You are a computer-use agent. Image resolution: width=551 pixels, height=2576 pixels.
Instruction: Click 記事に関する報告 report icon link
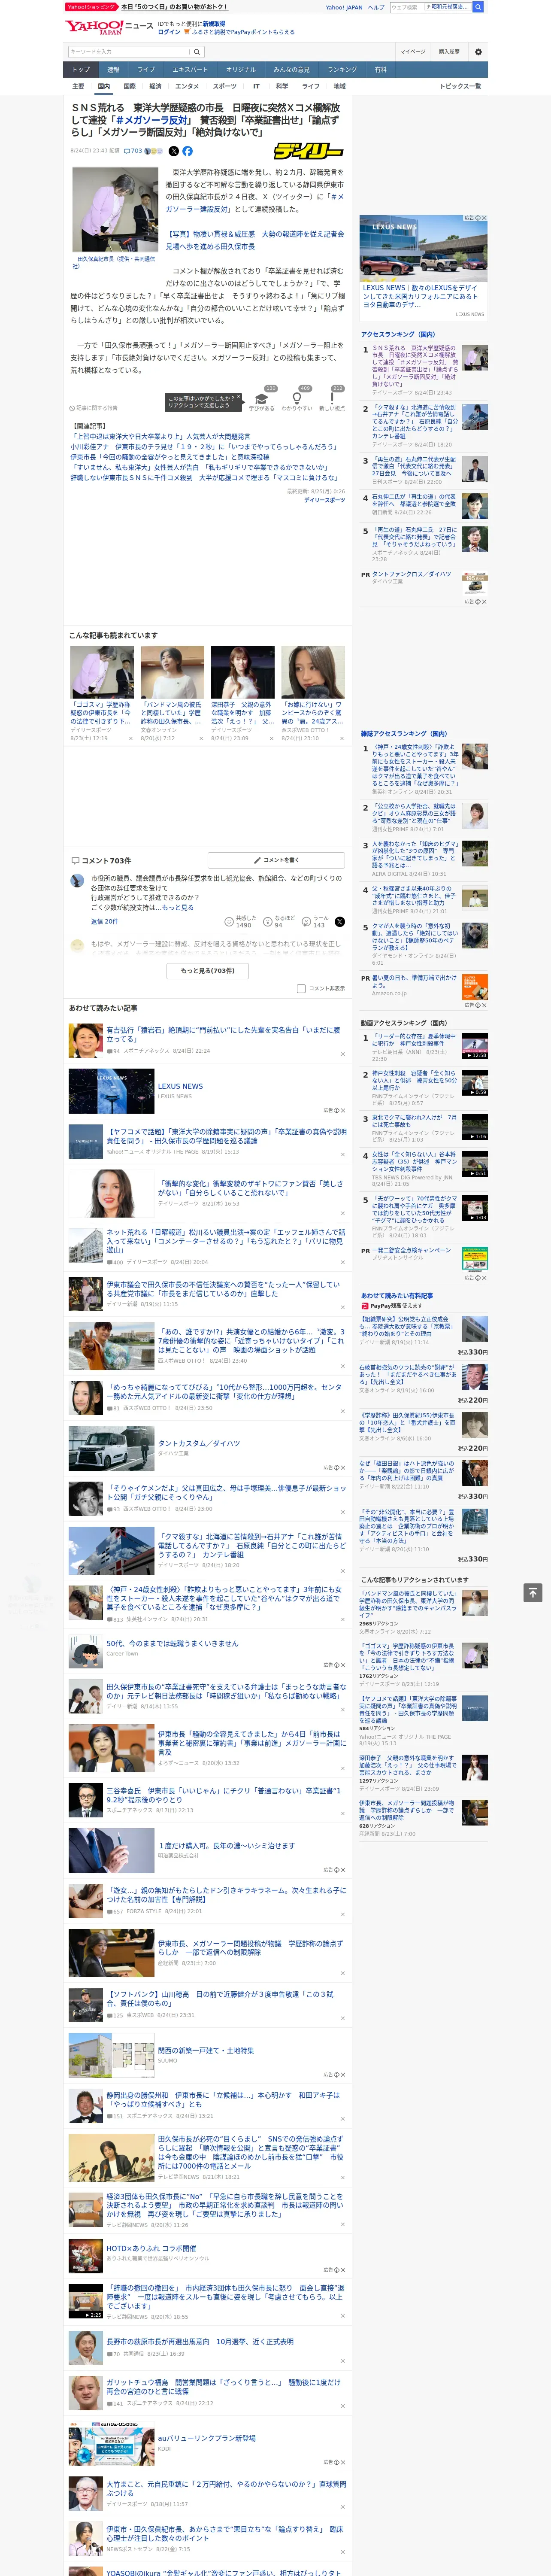(94, 408)
